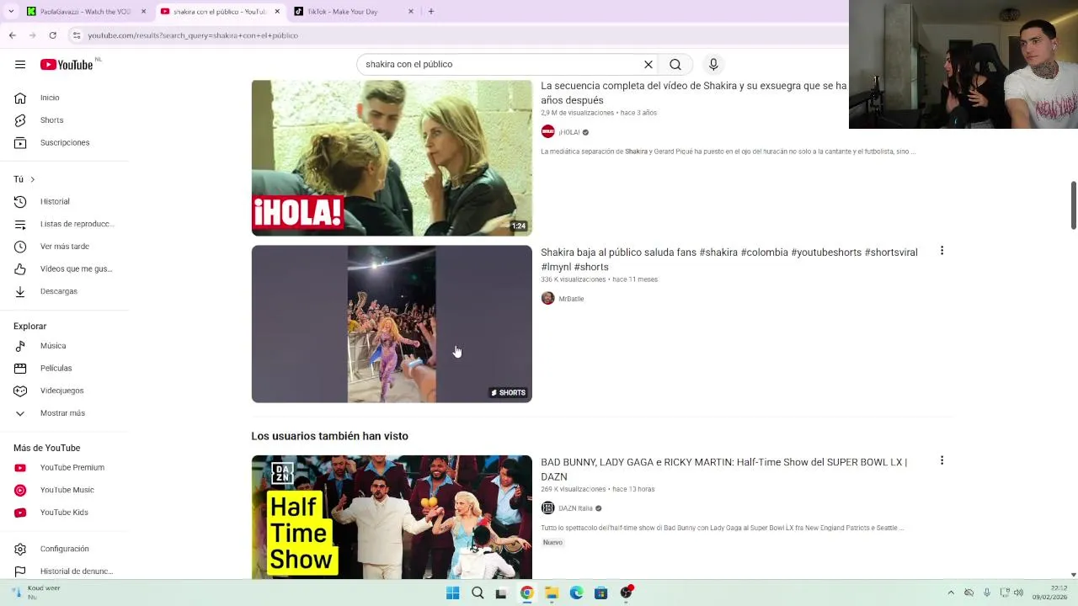
Task: Open Configuración in the sidebar
Action: point(64,549)
